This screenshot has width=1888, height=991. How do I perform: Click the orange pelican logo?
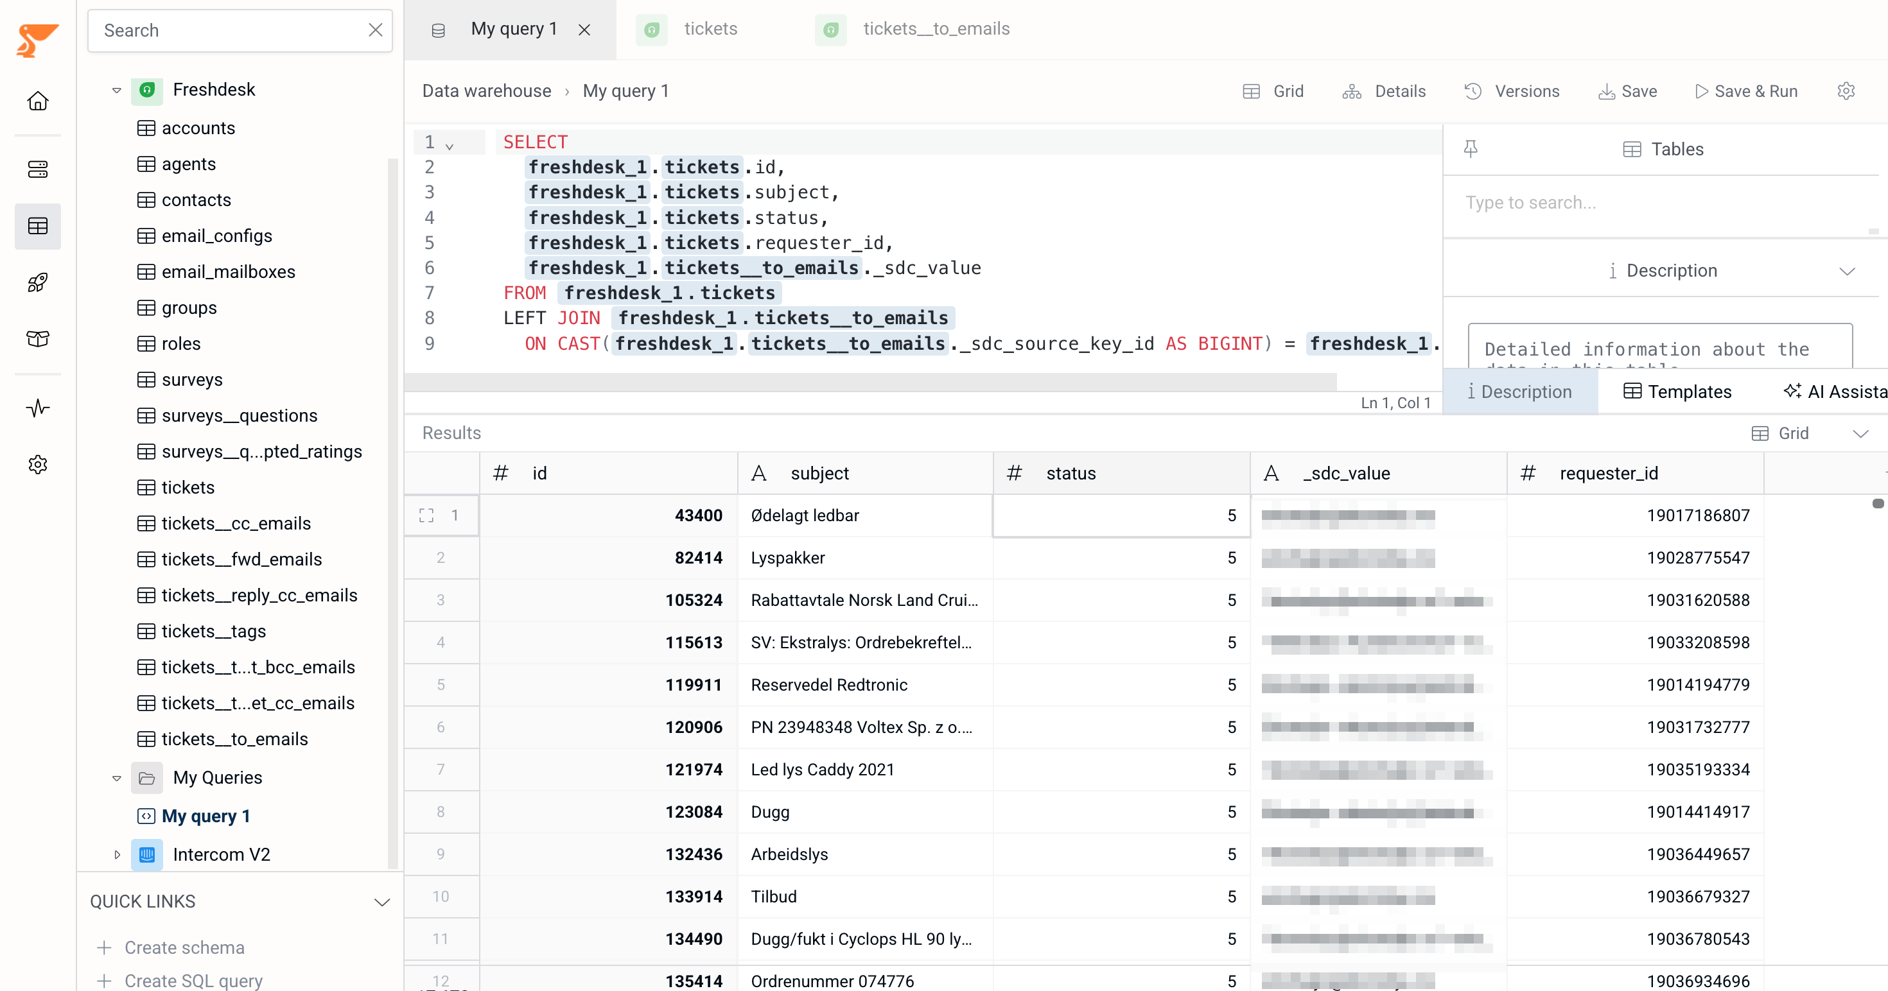click(x=37, y=40)
